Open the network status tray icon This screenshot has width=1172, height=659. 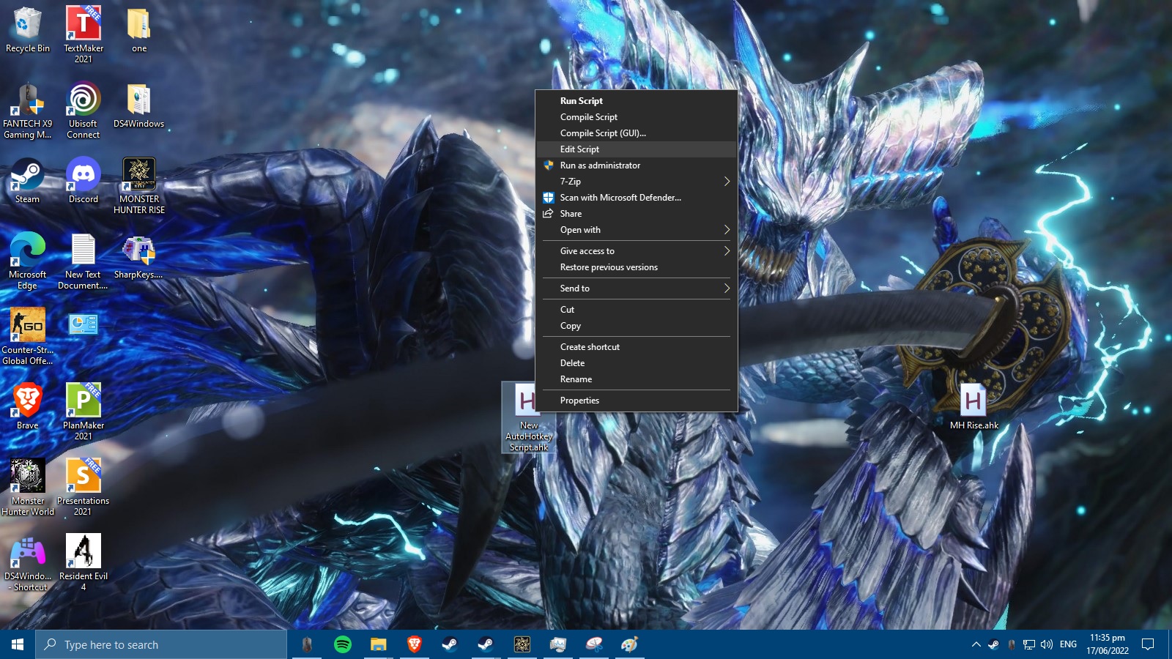tap(1029, 644)
